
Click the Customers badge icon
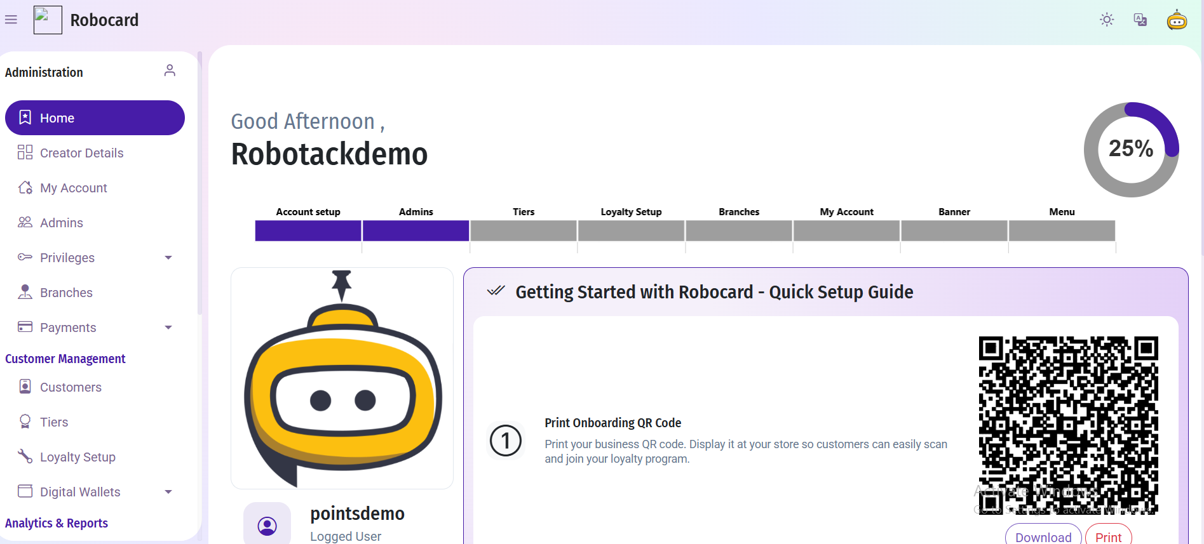(25, 387)
